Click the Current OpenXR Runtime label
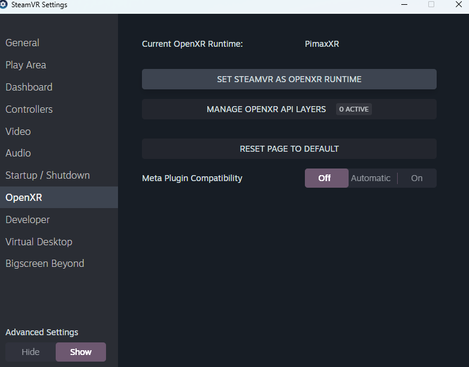Screen dimensions: 469x367 pyautogui.click(x=192, y=44)
